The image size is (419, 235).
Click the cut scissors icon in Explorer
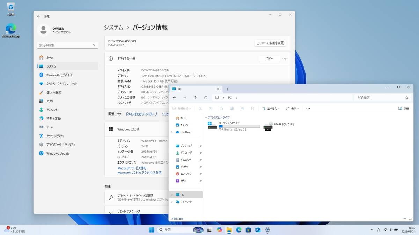[200, 108]
